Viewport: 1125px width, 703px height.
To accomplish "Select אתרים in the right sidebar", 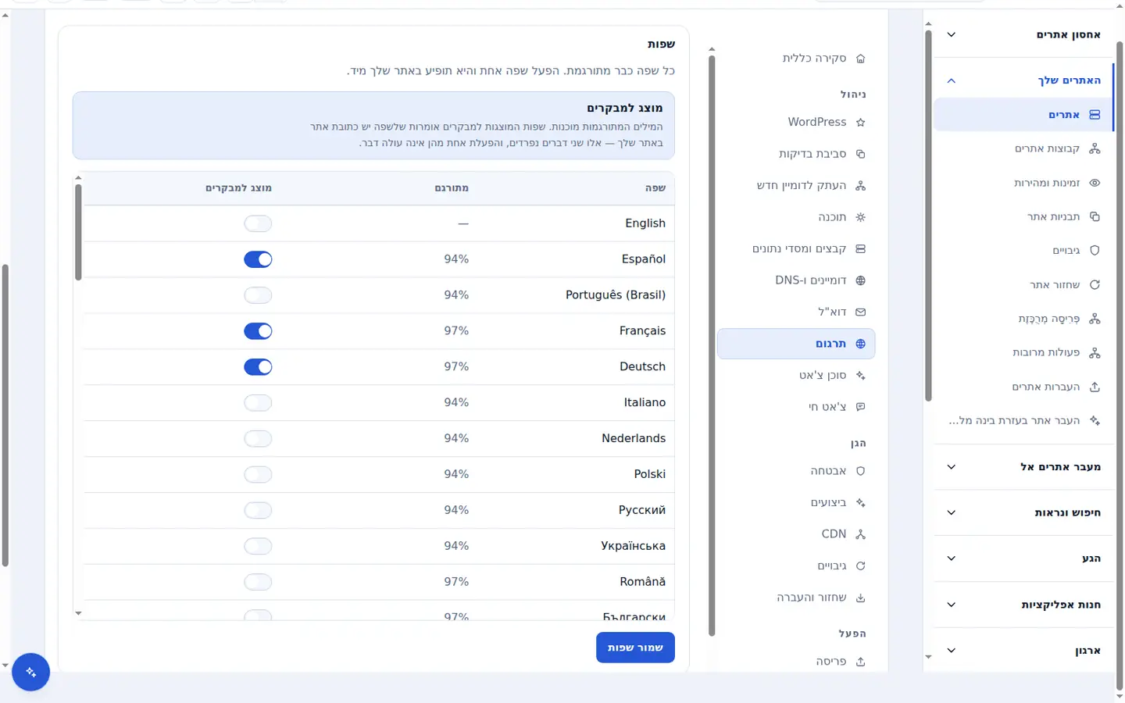I will [x=1023, y=115].
